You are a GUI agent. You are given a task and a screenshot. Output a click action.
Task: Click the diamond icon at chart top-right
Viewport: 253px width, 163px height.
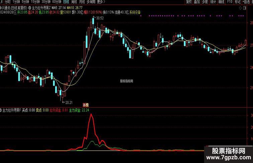coord(240,8)
